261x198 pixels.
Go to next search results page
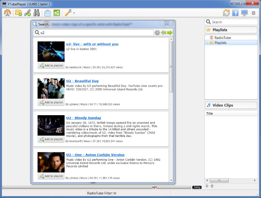[170, 32]
